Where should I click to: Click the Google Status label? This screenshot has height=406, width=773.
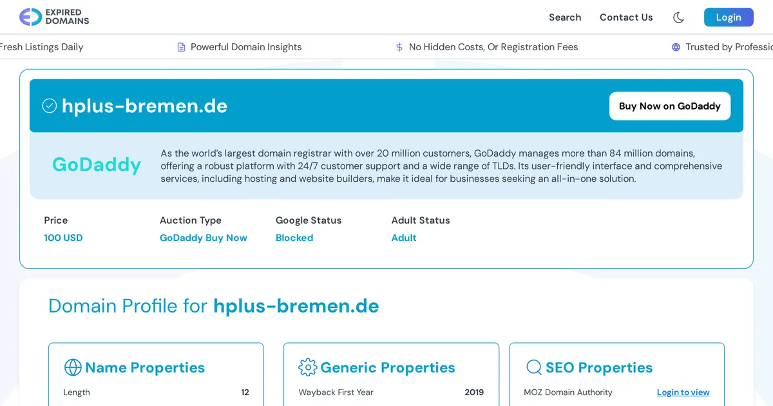pos(309,220)
